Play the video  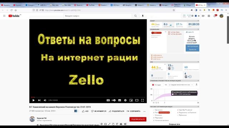[x=33, y=100]
